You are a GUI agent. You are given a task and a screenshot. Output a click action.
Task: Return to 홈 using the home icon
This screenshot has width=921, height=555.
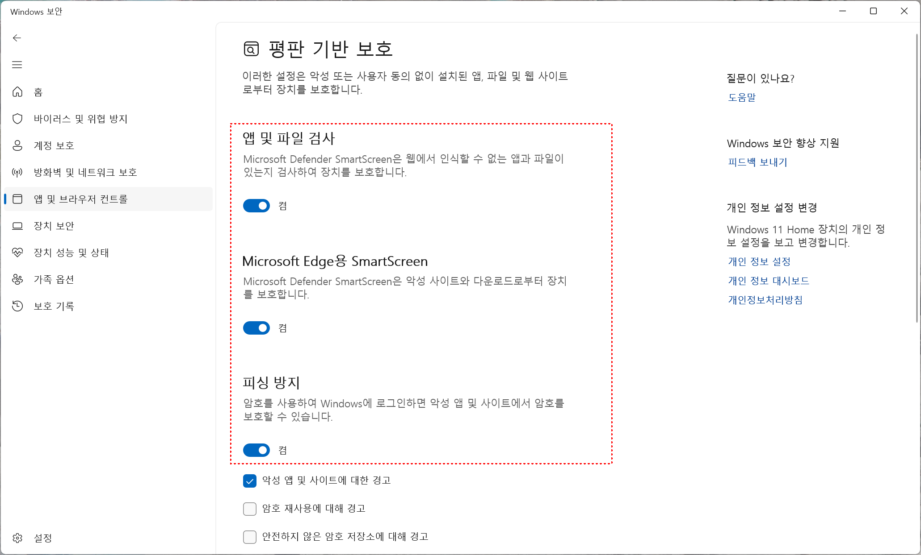17,92
